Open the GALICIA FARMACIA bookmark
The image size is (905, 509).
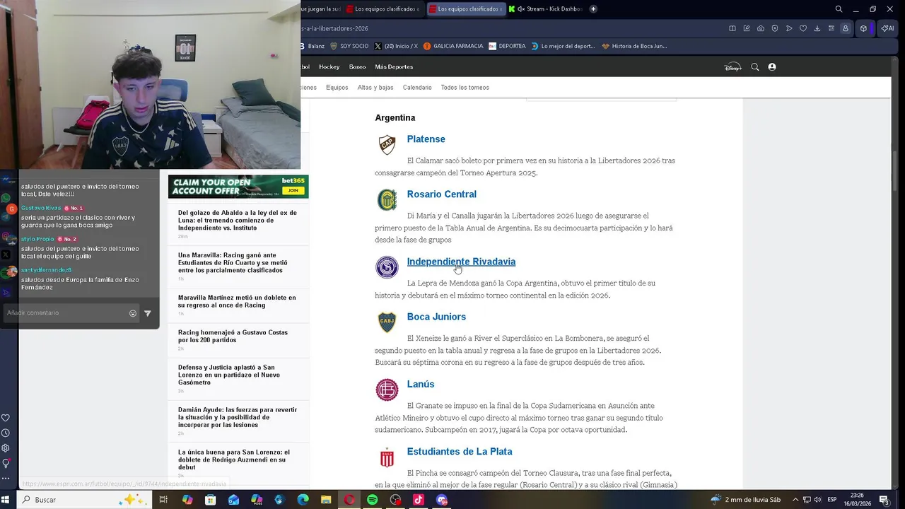[x=453, y=46]
